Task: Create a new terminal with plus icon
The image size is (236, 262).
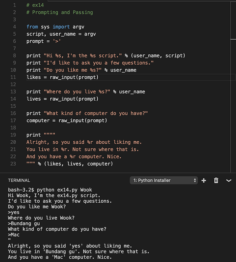Action: point(204,180)
